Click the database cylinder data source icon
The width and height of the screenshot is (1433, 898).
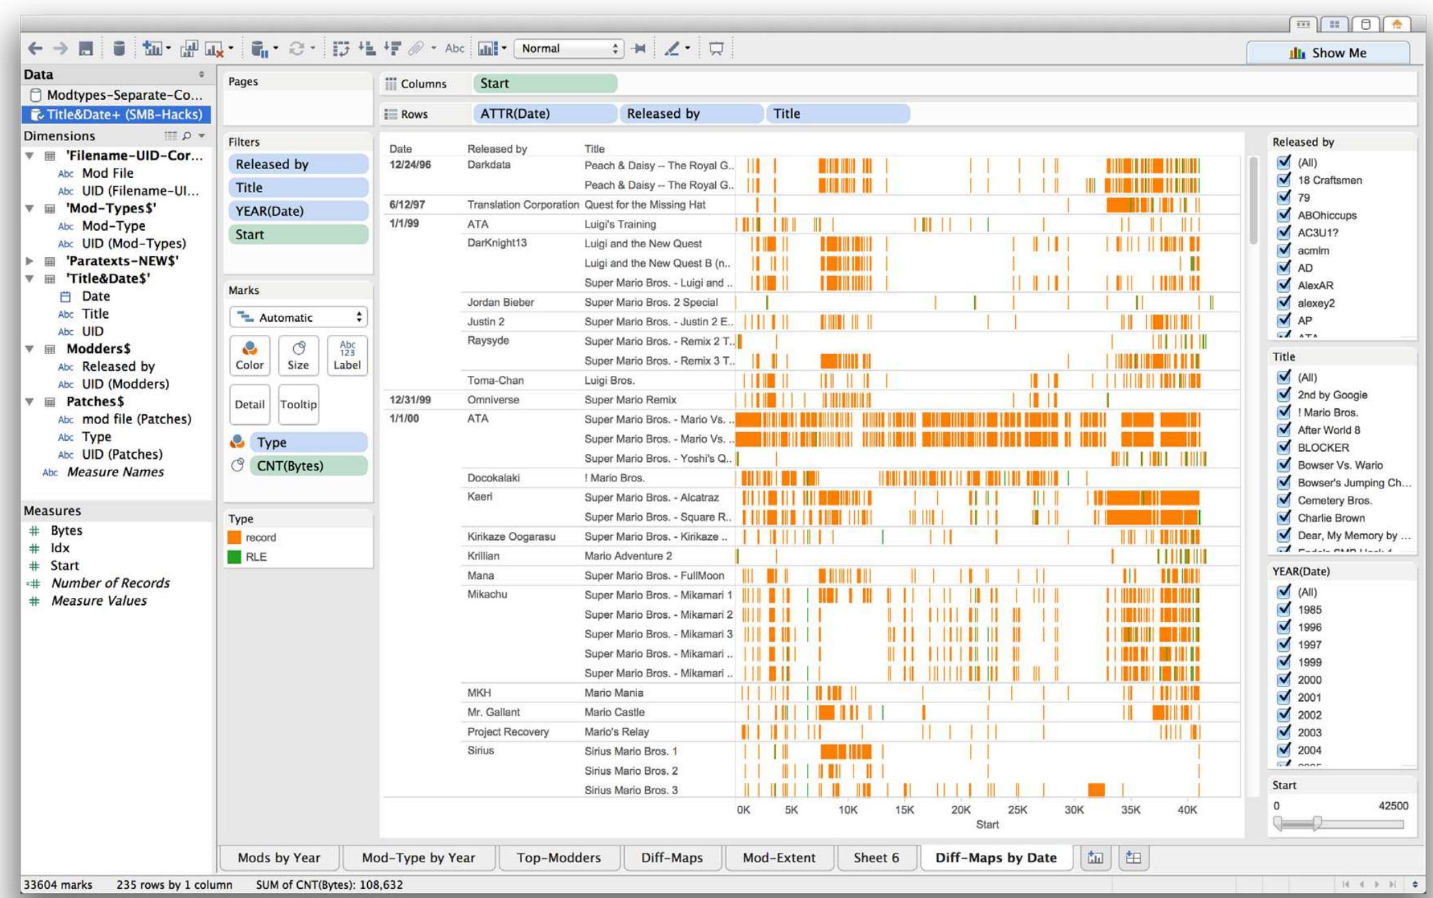119,49
